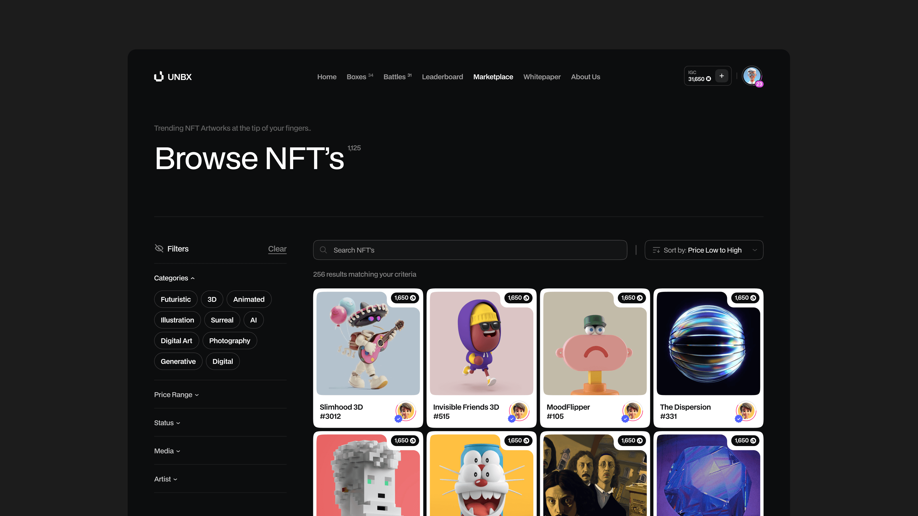The height and width of the screenshot is (516, 918).
Task: Open the user profile avatar
Action: [x=752, y=76]
